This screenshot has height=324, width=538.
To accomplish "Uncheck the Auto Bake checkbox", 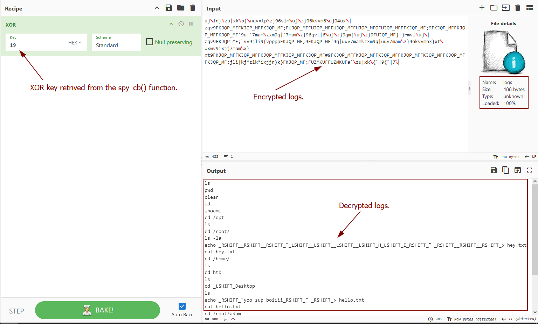I will [x=182, y=306].
